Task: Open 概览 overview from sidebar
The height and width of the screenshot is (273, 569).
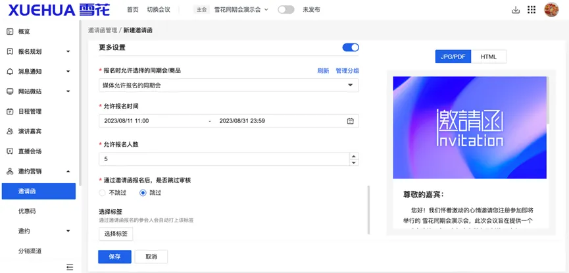Action: point(24,32)
